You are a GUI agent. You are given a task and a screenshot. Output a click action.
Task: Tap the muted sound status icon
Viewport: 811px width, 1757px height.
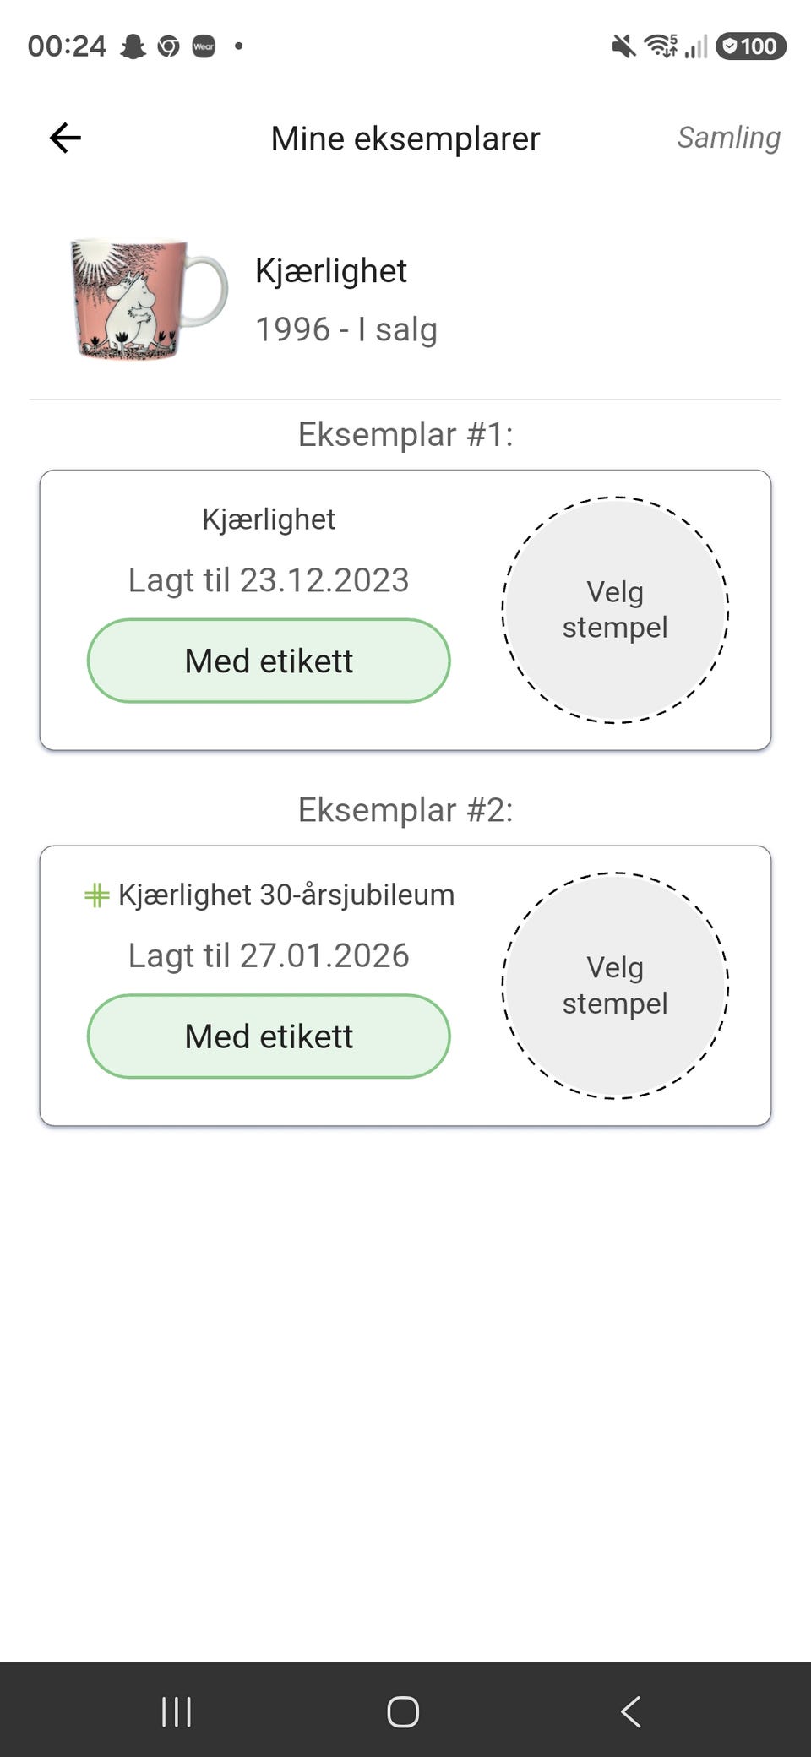click(x=623, y=46)
